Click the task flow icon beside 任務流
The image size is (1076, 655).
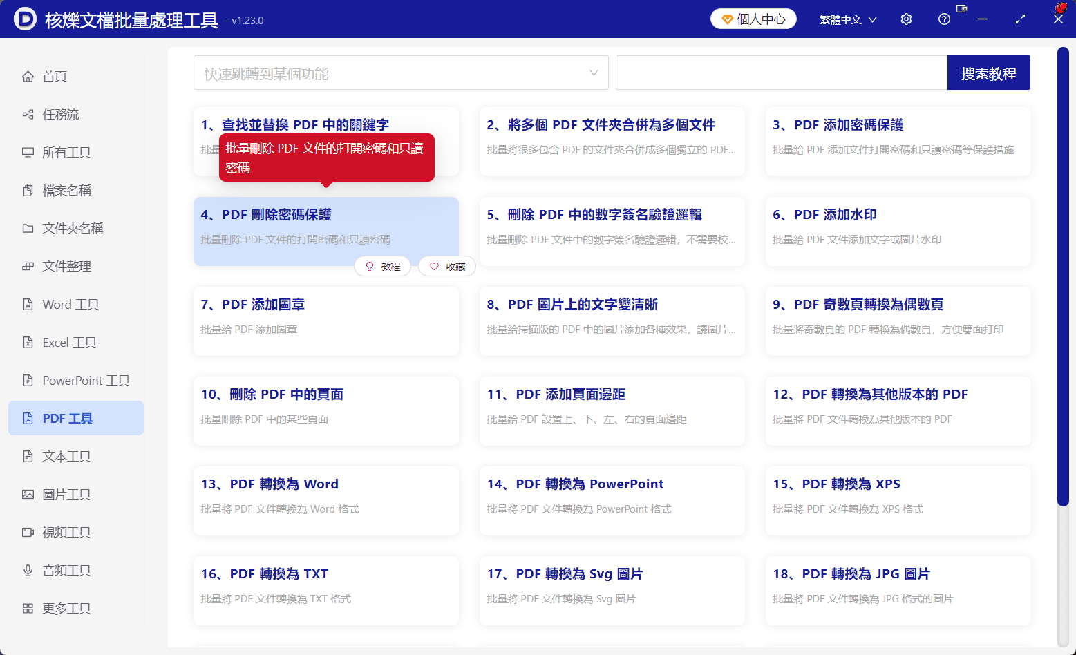[x=28, y=114]
